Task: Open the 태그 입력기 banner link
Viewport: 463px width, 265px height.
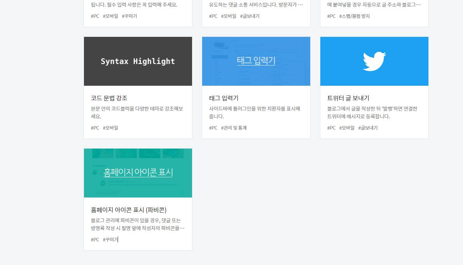Action: (x=256, y=61)
